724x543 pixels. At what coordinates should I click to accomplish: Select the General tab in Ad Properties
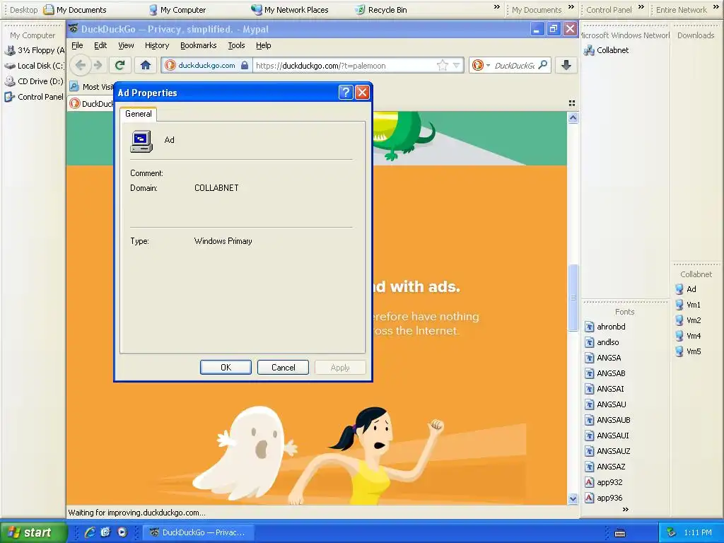(138, 114)
